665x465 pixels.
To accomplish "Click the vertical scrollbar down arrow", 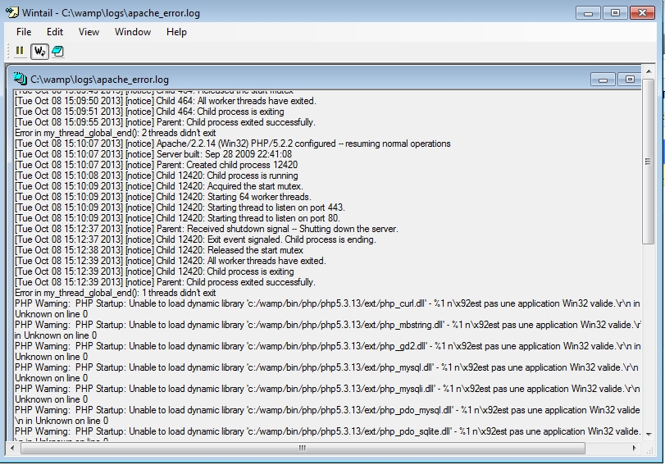I will (649, 433).
